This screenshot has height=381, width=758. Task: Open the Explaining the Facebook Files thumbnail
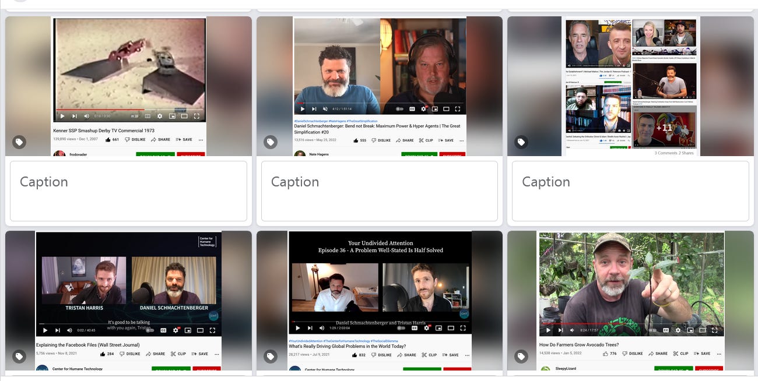pyautogui.click(x=128, y=301)
